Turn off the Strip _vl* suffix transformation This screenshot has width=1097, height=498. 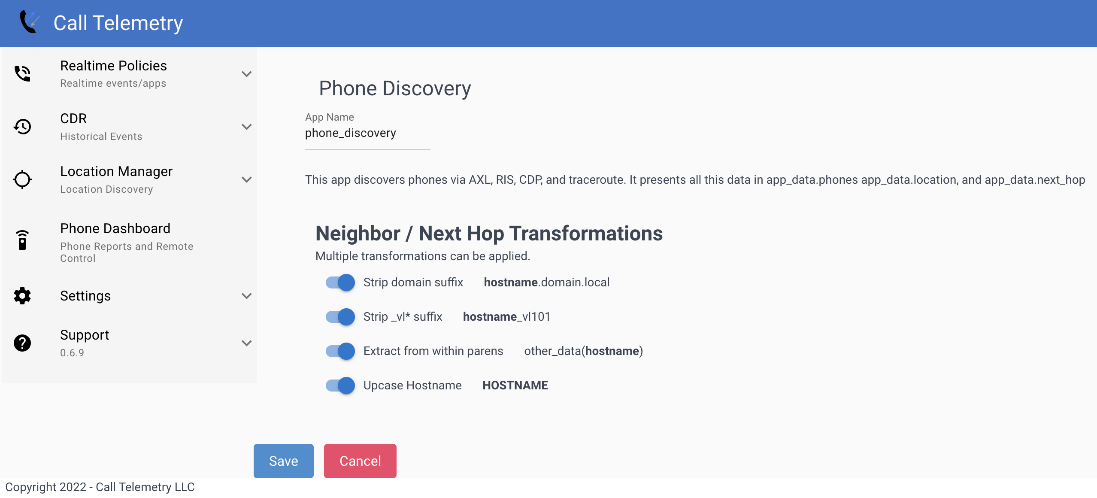pyautogui.click(x=340, y=316)
